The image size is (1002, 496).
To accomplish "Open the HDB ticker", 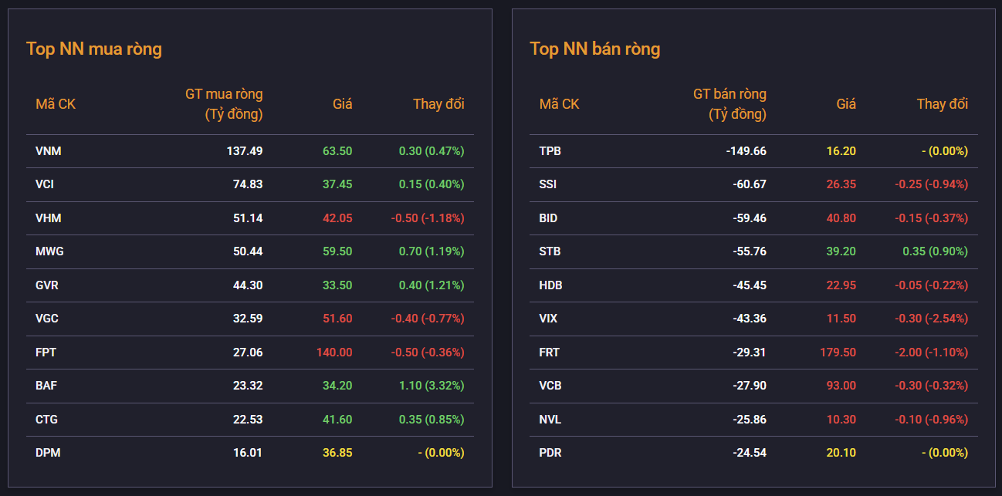I will [x=550, y=285].
